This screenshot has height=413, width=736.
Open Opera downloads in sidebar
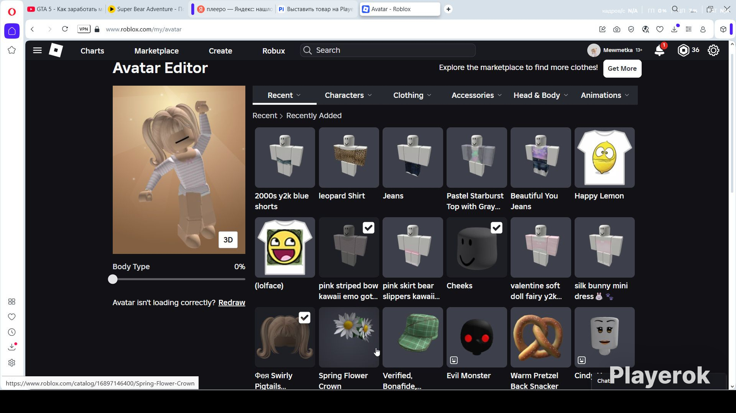coord(12,347)
